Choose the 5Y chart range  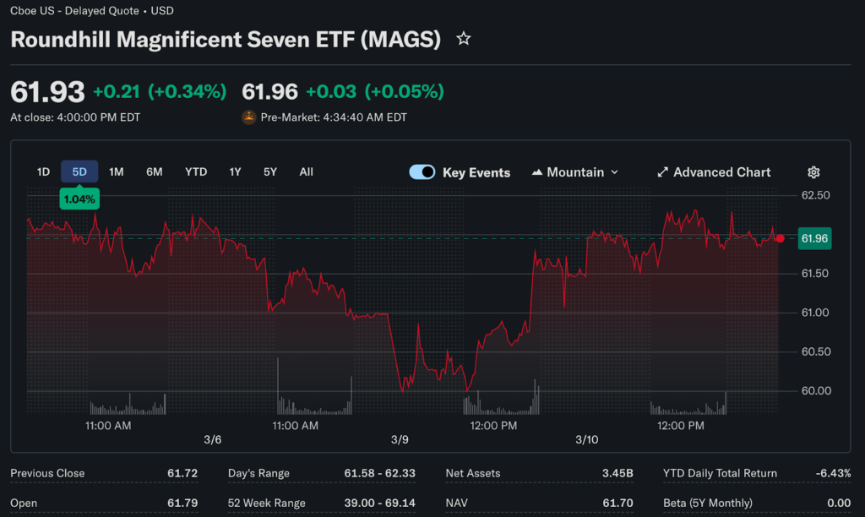tap(270, 172)
